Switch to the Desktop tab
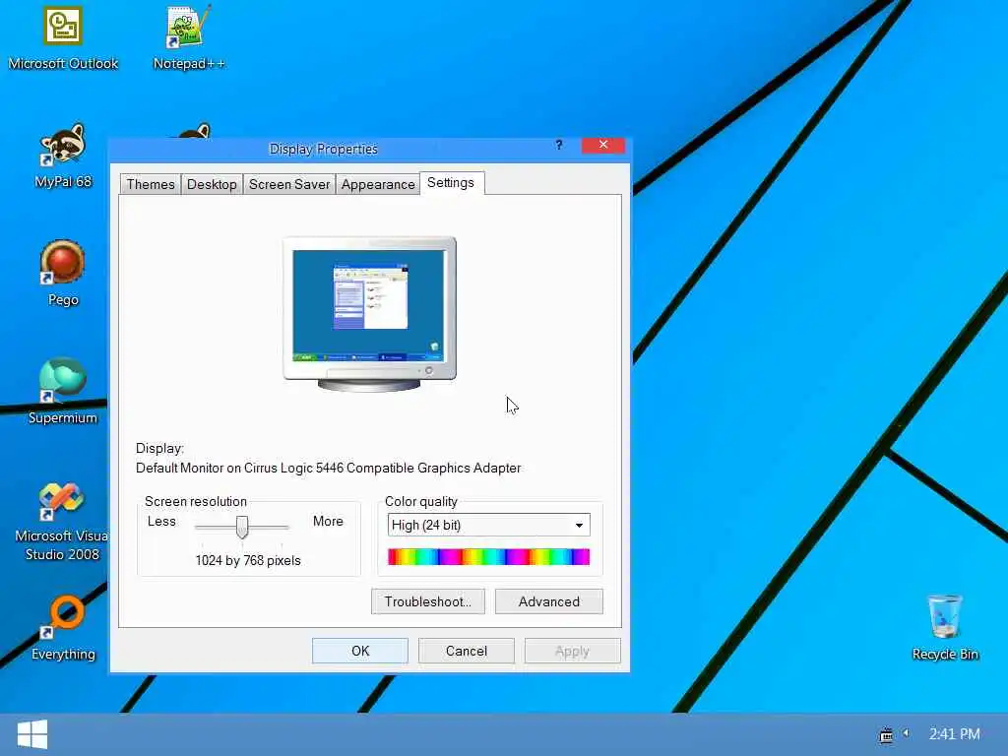The width and height of the screenshot is (1008, 756). (212, 184)
